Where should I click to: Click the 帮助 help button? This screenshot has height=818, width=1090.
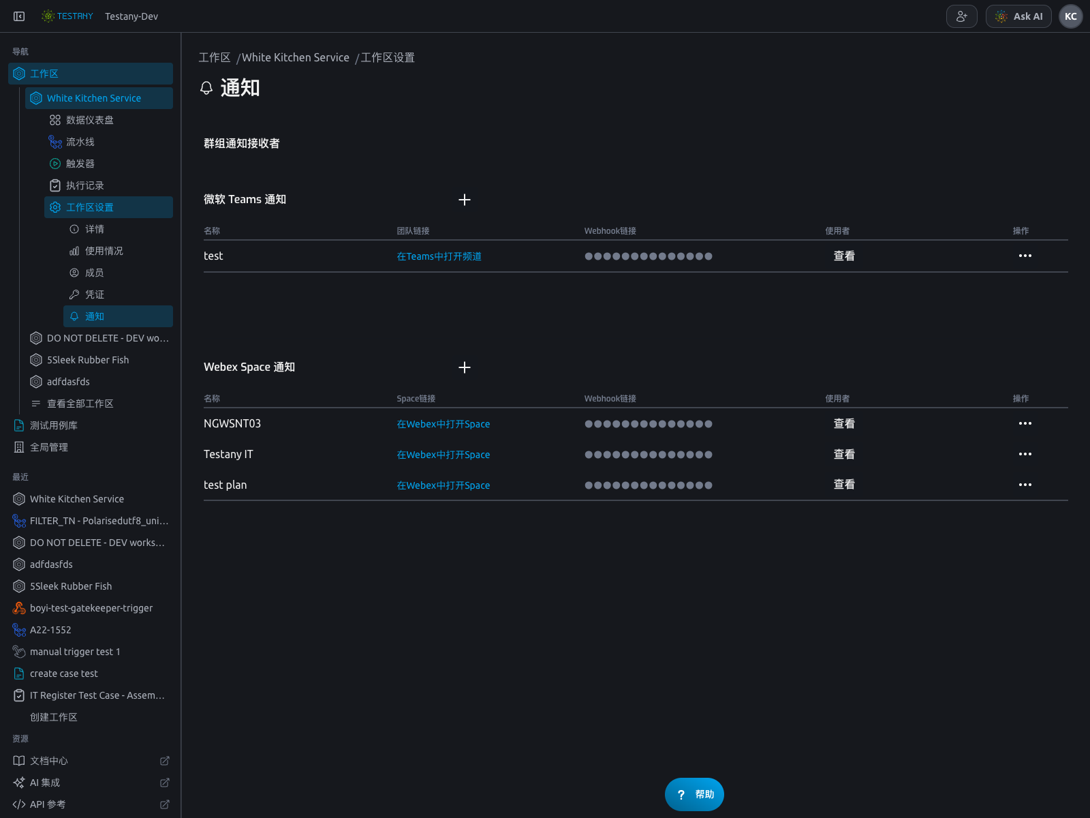[x=694, y=794]
